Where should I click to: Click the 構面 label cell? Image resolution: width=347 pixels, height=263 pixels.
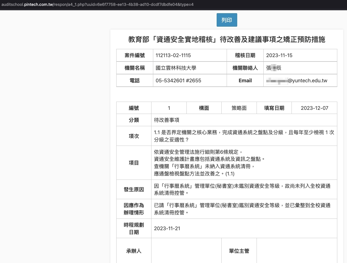204,108
